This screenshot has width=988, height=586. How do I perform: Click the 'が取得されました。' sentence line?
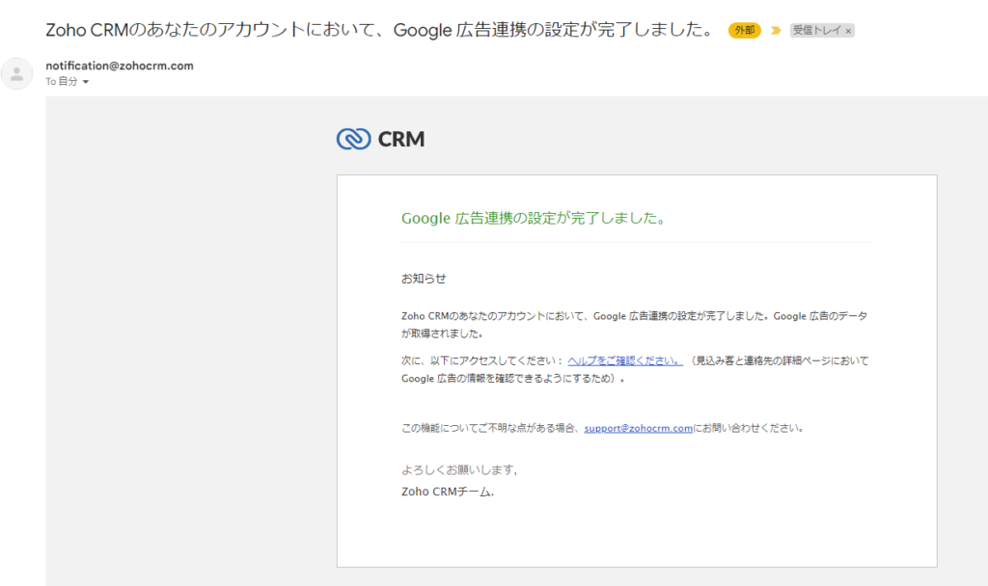point(443,333)
